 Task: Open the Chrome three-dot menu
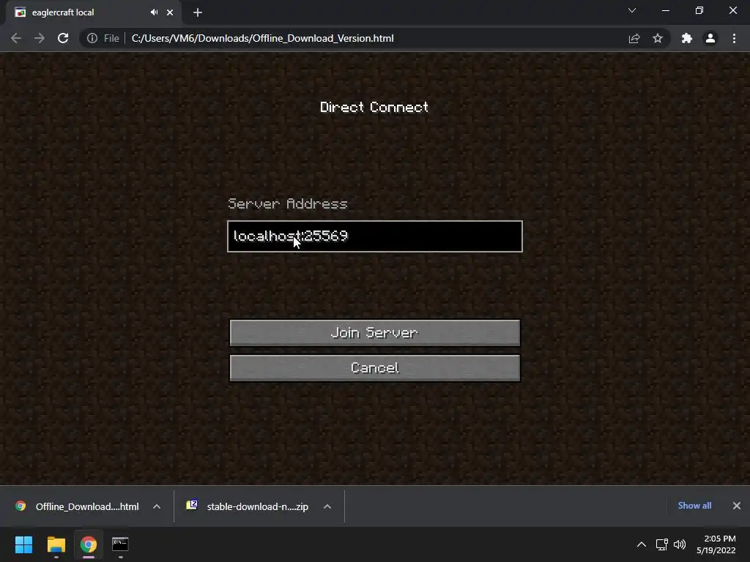coord(734,38)
